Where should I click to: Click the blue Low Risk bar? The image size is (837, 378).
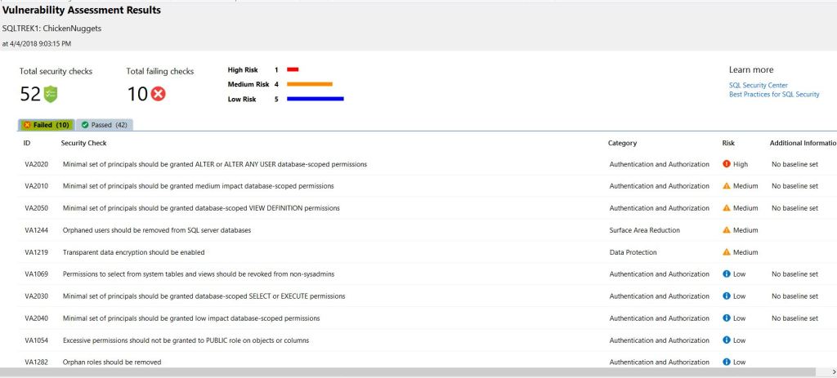click(x=315, y=99)
